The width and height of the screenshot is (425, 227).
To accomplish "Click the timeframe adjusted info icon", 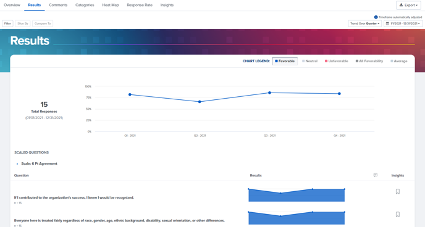I will [x=376, y=17].
